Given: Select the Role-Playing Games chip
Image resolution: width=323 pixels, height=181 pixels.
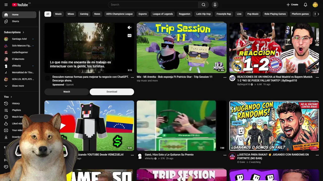Looking at the screenshot, I should pyautogui.click(x=275, y=14).
